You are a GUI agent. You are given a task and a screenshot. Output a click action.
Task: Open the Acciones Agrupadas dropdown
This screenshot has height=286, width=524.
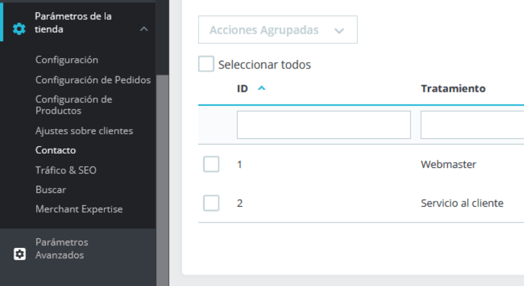click(278, 30)
